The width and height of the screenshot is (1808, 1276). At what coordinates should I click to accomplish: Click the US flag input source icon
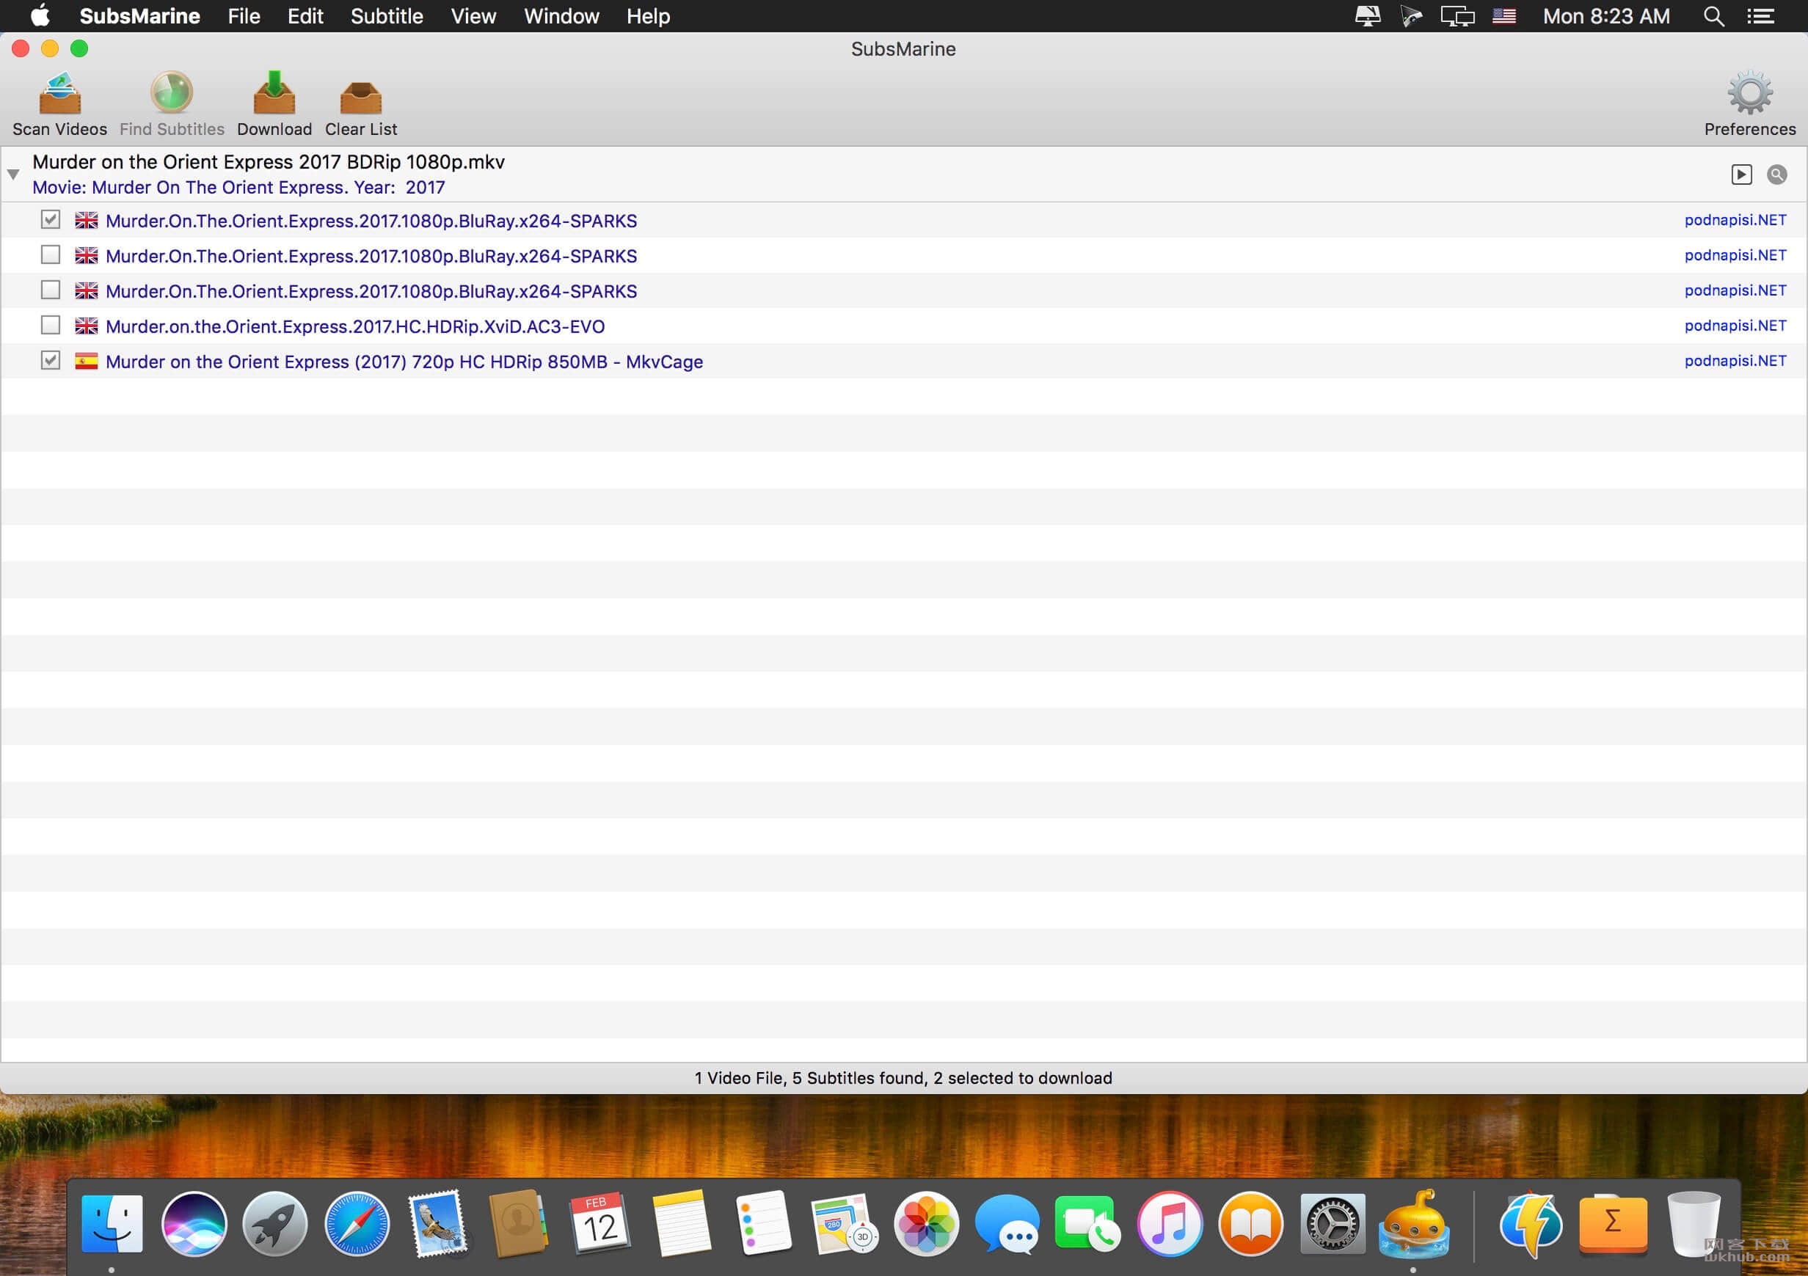tap(1504, 15)
